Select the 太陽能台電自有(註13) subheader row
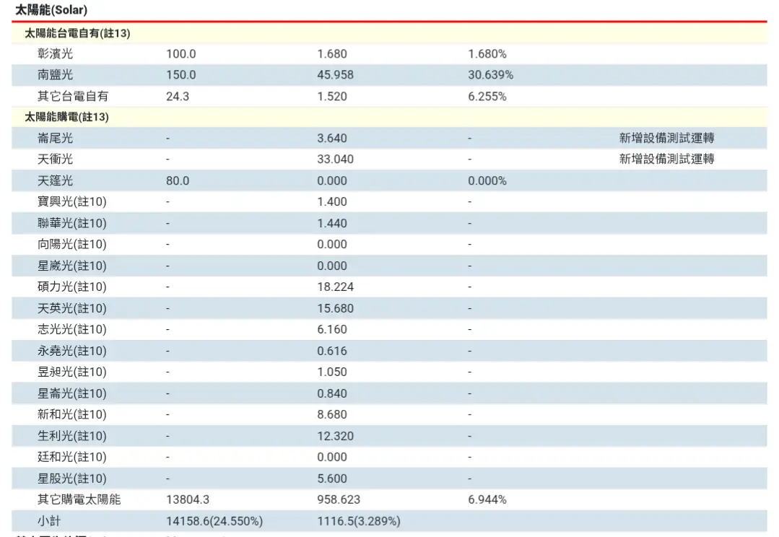The image size is (779, 537). (77, 33)
